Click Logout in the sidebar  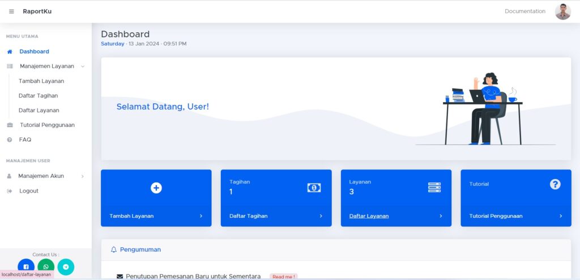29,191
